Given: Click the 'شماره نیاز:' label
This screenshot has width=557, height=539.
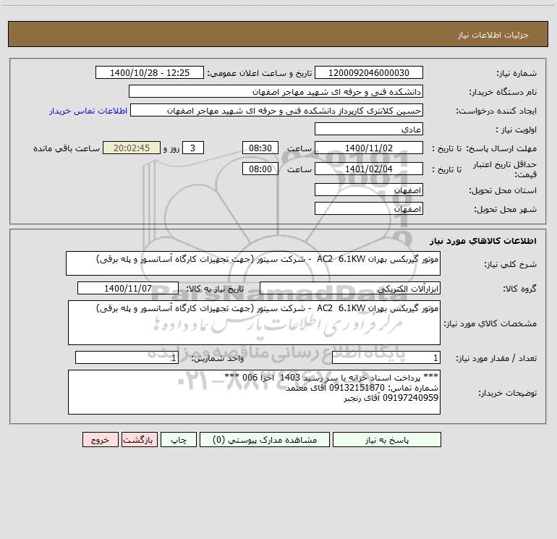Looking at the screenshot, I should pos(516,74).
